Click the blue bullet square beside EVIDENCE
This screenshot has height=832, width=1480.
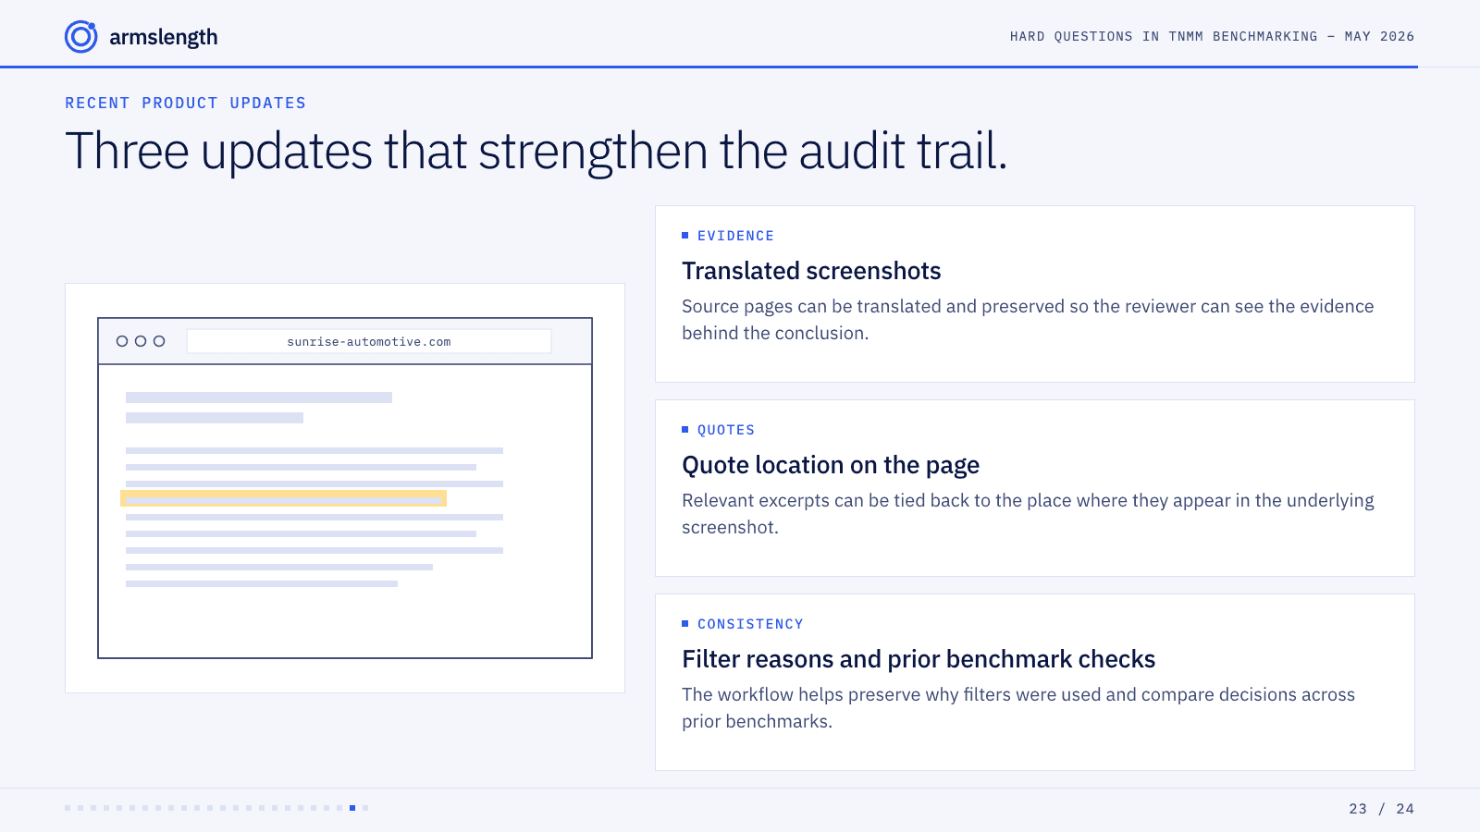coord(685,236)
